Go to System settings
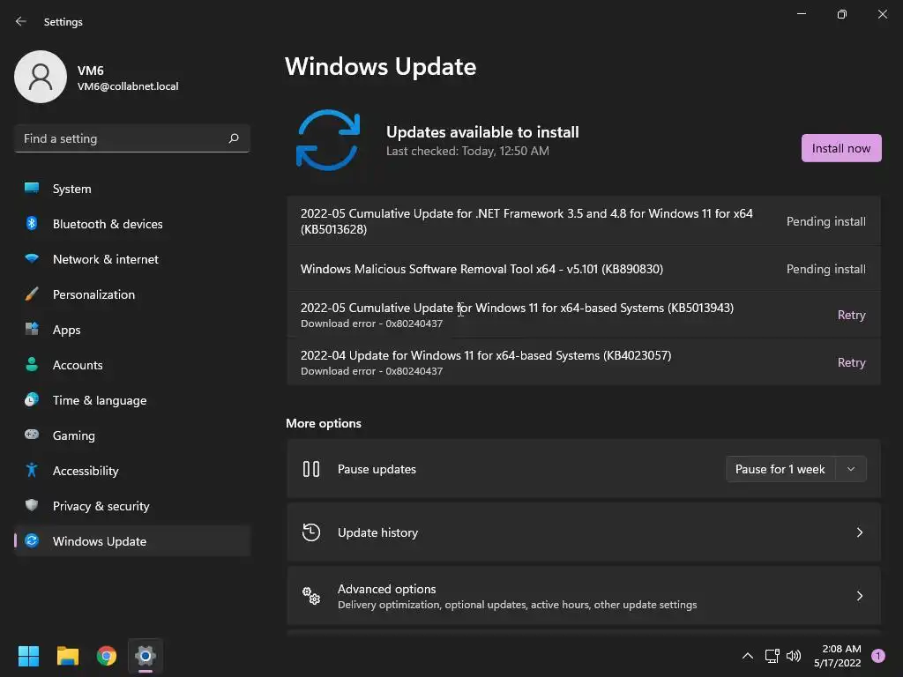 (x=132, y=189)
